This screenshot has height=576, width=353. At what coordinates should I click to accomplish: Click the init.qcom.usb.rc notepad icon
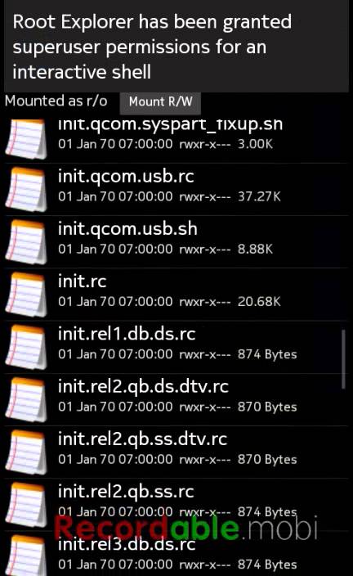coord(26,190)
